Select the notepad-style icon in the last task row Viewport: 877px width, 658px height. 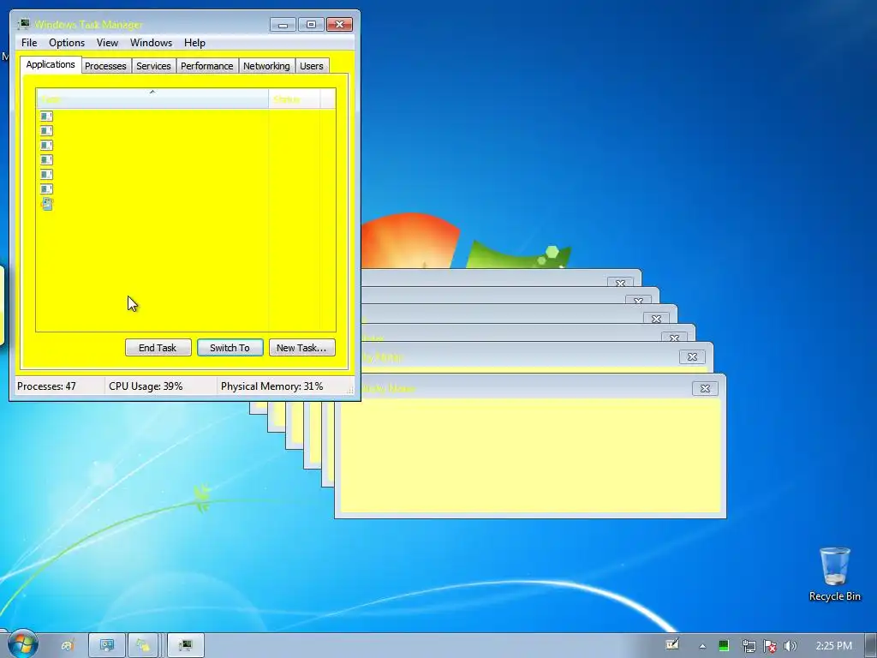[47, 204]
